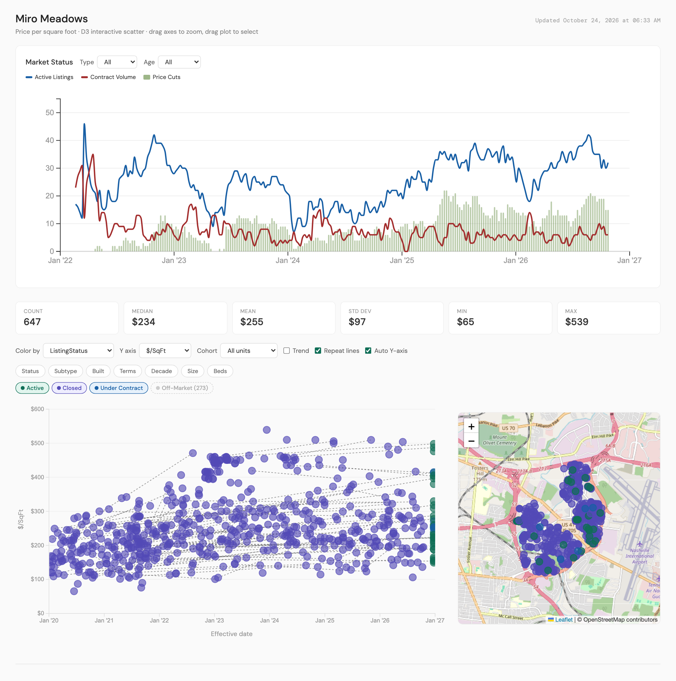Zoom out the map with minus button
This screenshot has width=676, height=681.
point(471,441)
